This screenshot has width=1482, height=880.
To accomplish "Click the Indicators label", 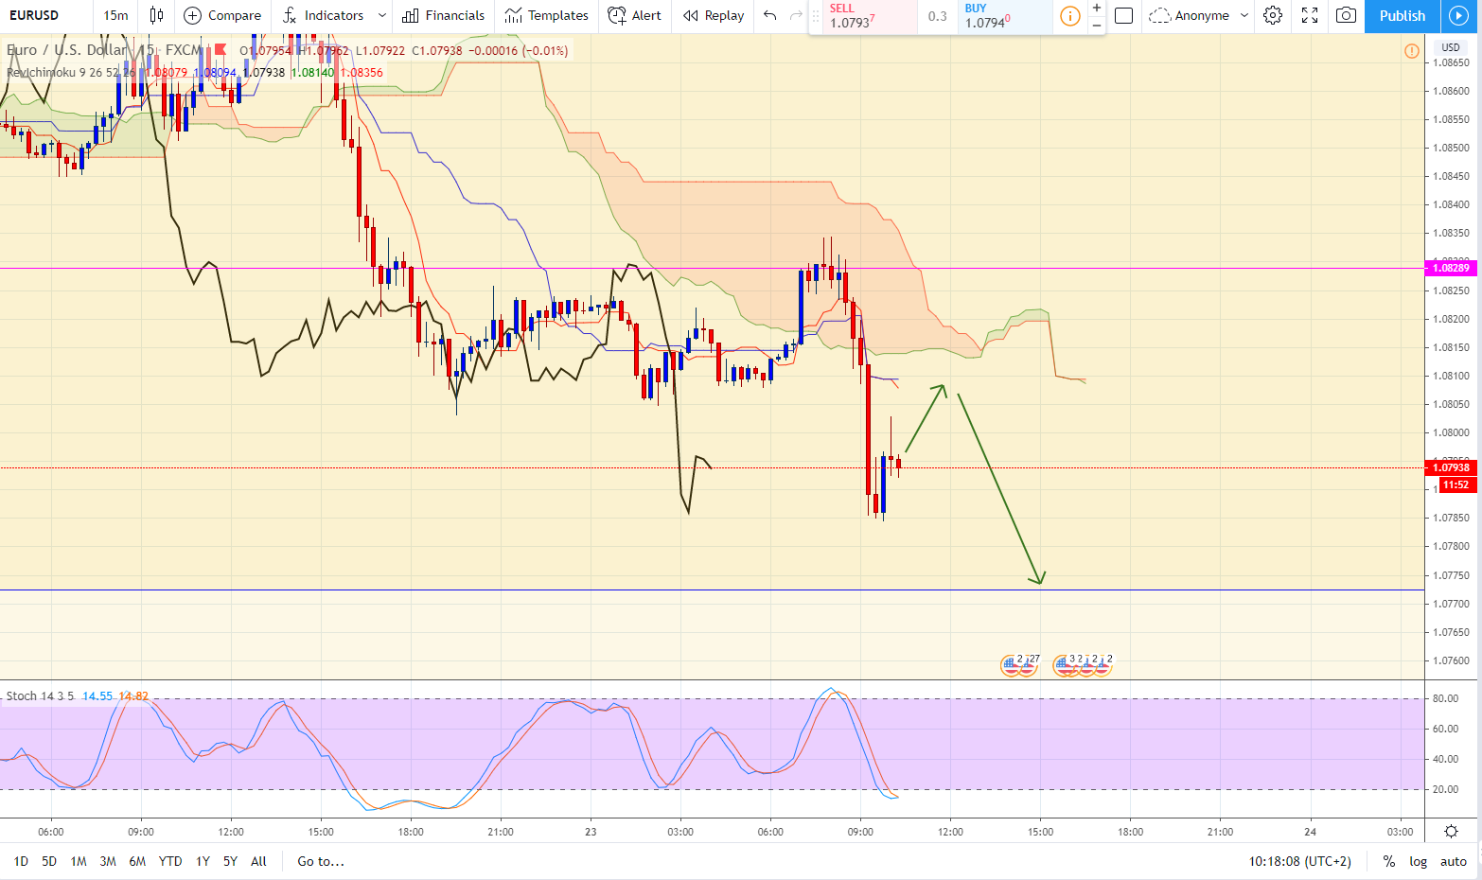I will pos(334,15).
